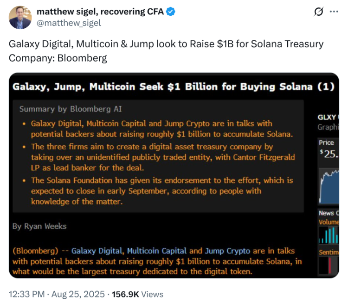This screenshot has width=348, height=302.
Task: Click the Volume bar chart
Action: click(328, 235)
